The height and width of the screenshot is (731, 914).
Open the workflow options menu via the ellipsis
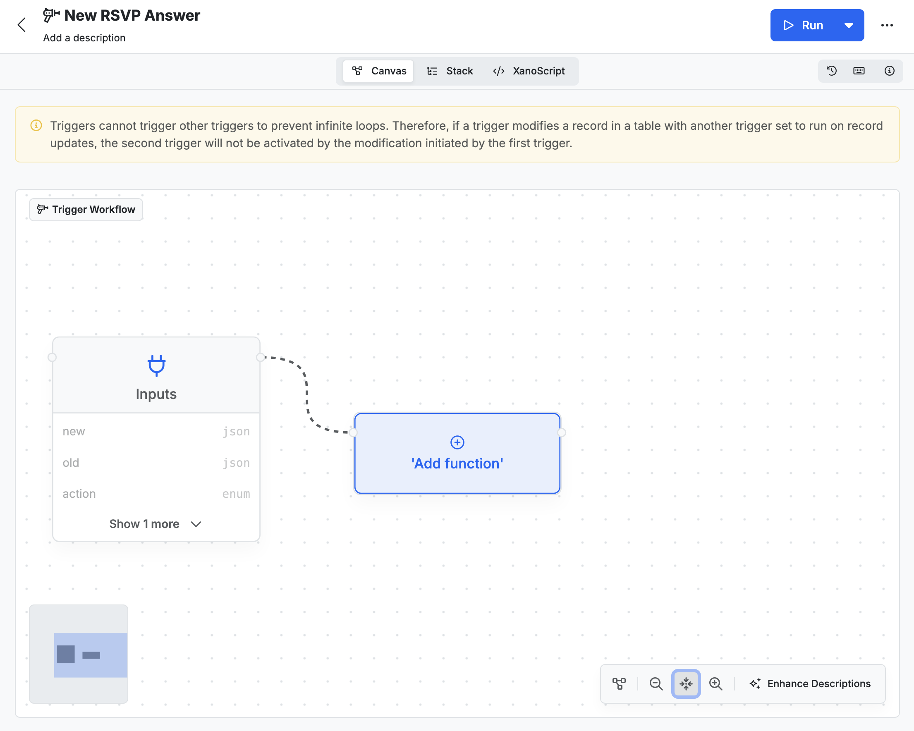click(x=887, y=25)
